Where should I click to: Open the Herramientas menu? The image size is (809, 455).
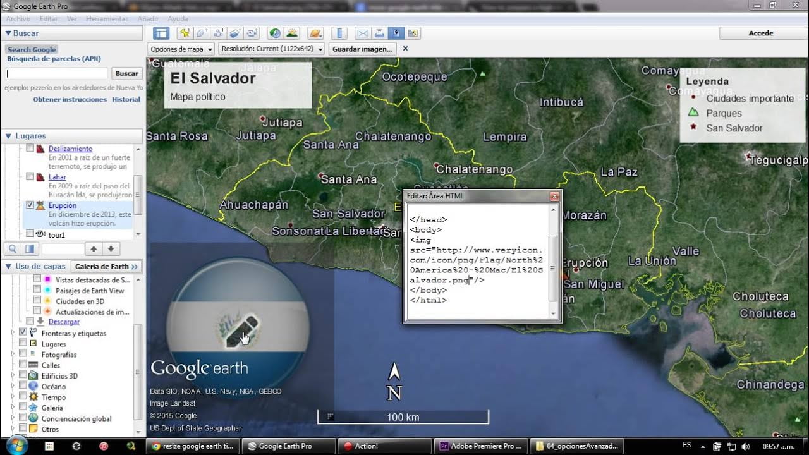pos(107,19)
